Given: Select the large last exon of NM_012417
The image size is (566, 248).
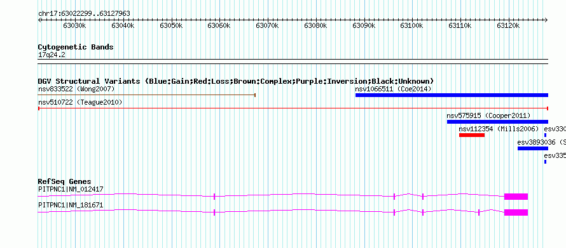Looking at the screenshot, I should coord(516,197).
